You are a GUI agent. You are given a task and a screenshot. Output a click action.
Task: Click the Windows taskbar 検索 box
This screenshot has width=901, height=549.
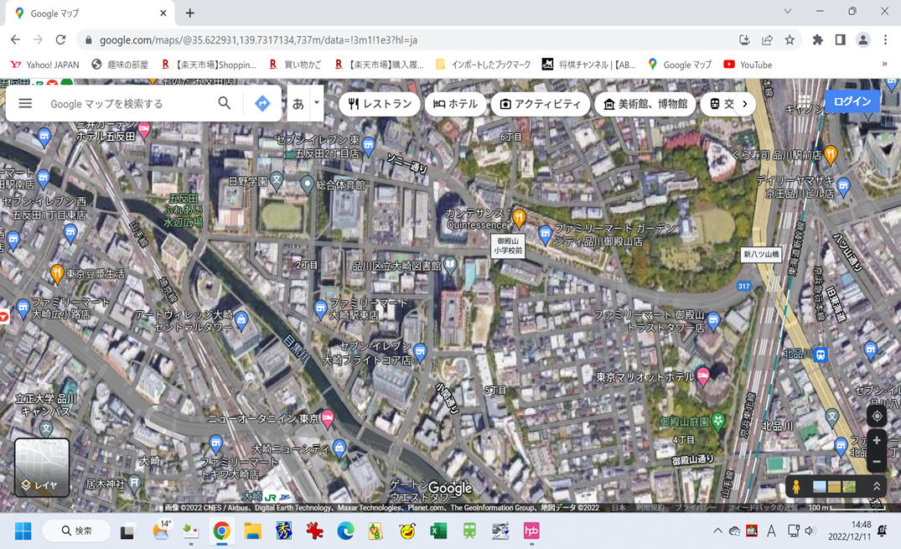(76, 531)
